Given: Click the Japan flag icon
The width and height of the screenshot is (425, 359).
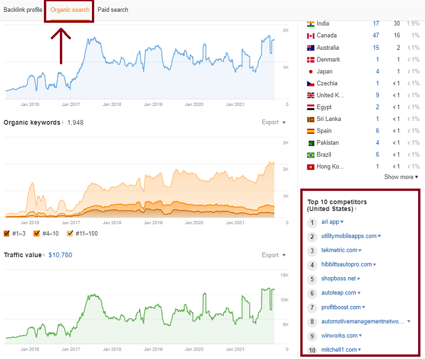Looking at the screenshot, I should tap(311, 72).
